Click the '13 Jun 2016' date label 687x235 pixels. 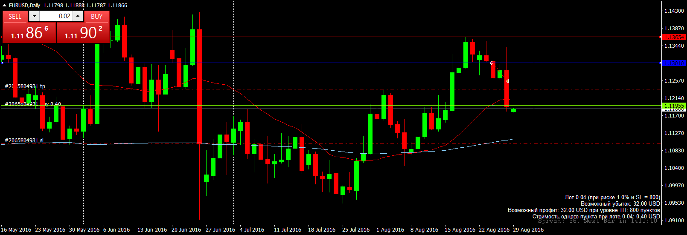pos(152,230)
